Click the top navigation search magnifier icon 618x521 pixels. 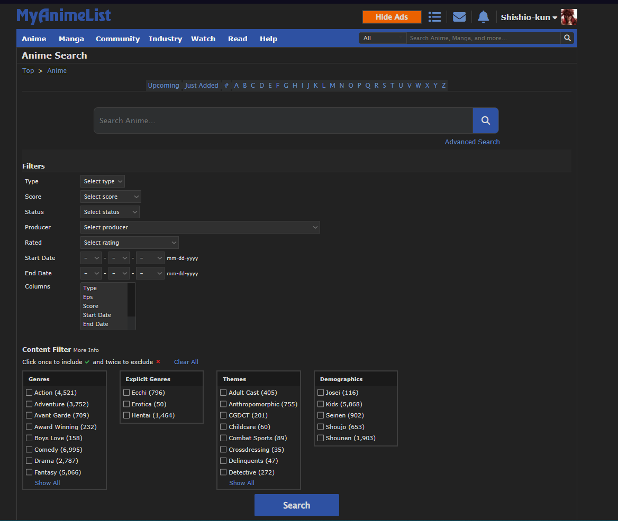(567, 38)
